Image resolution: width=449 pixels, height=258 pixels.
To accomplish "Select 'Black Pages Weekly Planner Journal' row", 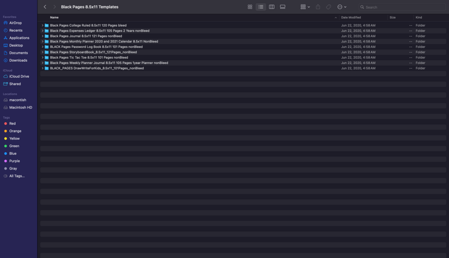I will click(243, 63).
